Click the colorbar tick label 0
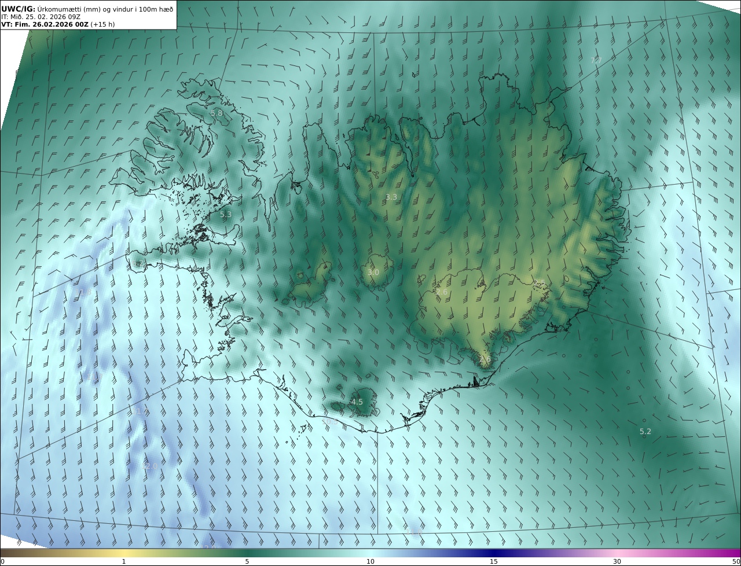 [x=2, y=561]
